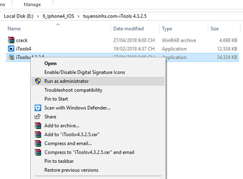Click the Windows Defender shield icon
The height and width of the screenshot is (179, 243).
pyautogui.click(x=38, y=108)
